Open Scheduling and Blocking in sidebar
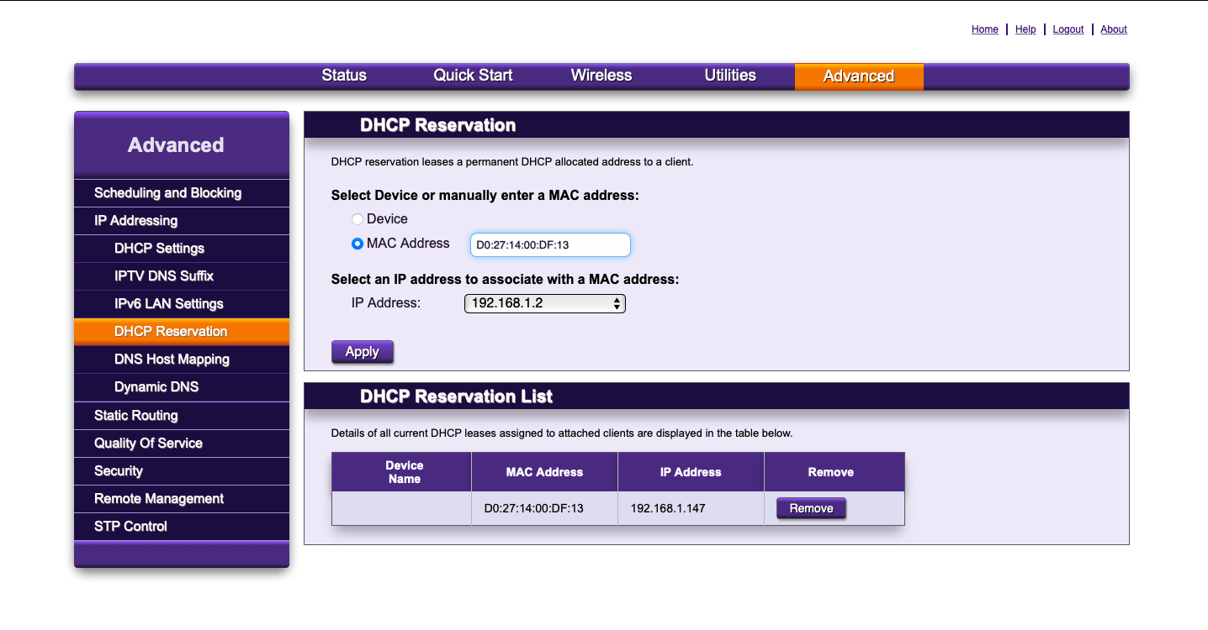 point(167,193)
